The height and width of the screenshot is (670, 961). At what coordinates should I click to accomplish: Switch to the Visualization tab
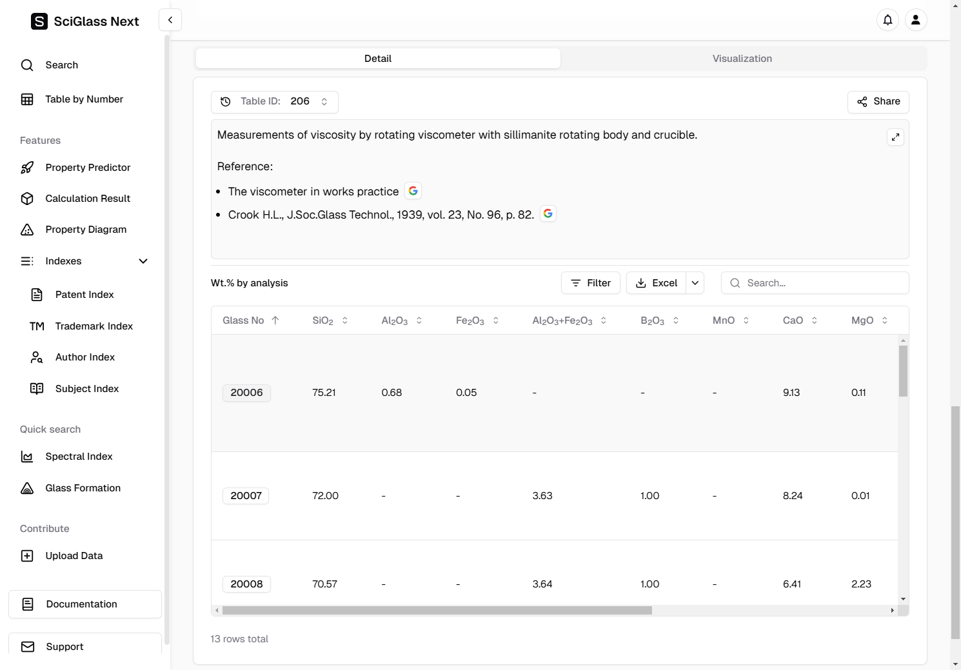(x=742, y=59)
